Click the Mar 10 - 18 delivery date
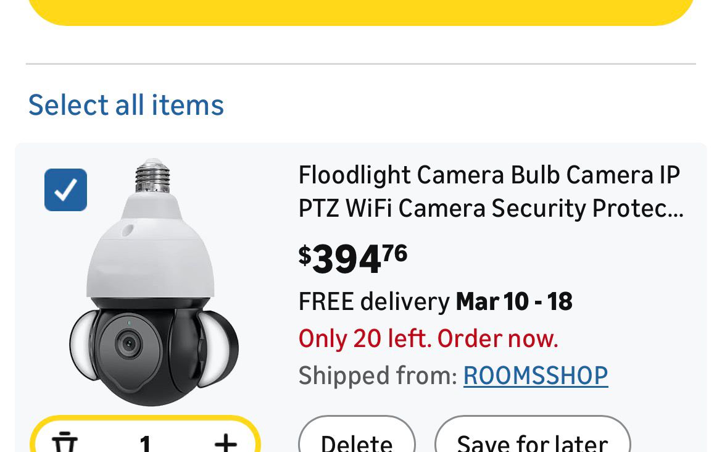 tap(514, 302)
